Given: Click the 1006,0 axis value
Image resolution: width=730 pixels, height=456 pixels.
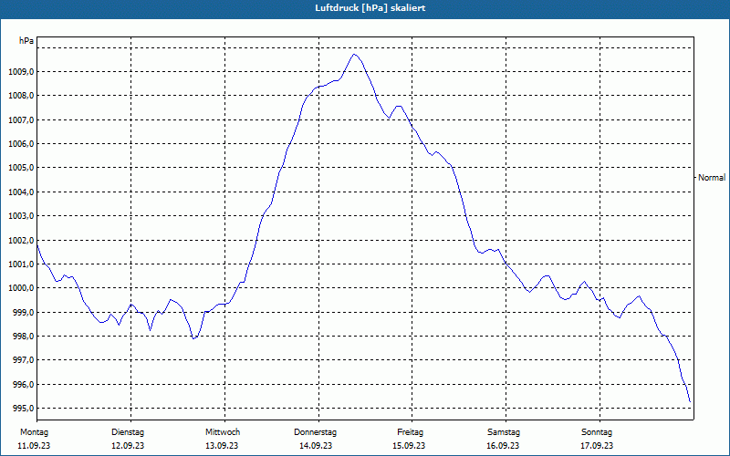Looking at the screenshot, I should (x=21, y=144).
